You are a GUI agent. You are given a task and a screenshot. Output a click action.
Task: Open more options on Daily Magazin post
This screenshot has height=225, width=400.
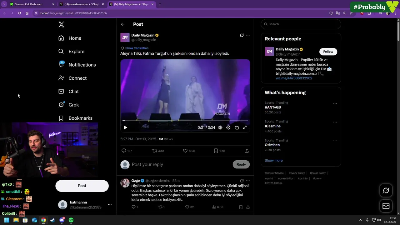(248, 35)
